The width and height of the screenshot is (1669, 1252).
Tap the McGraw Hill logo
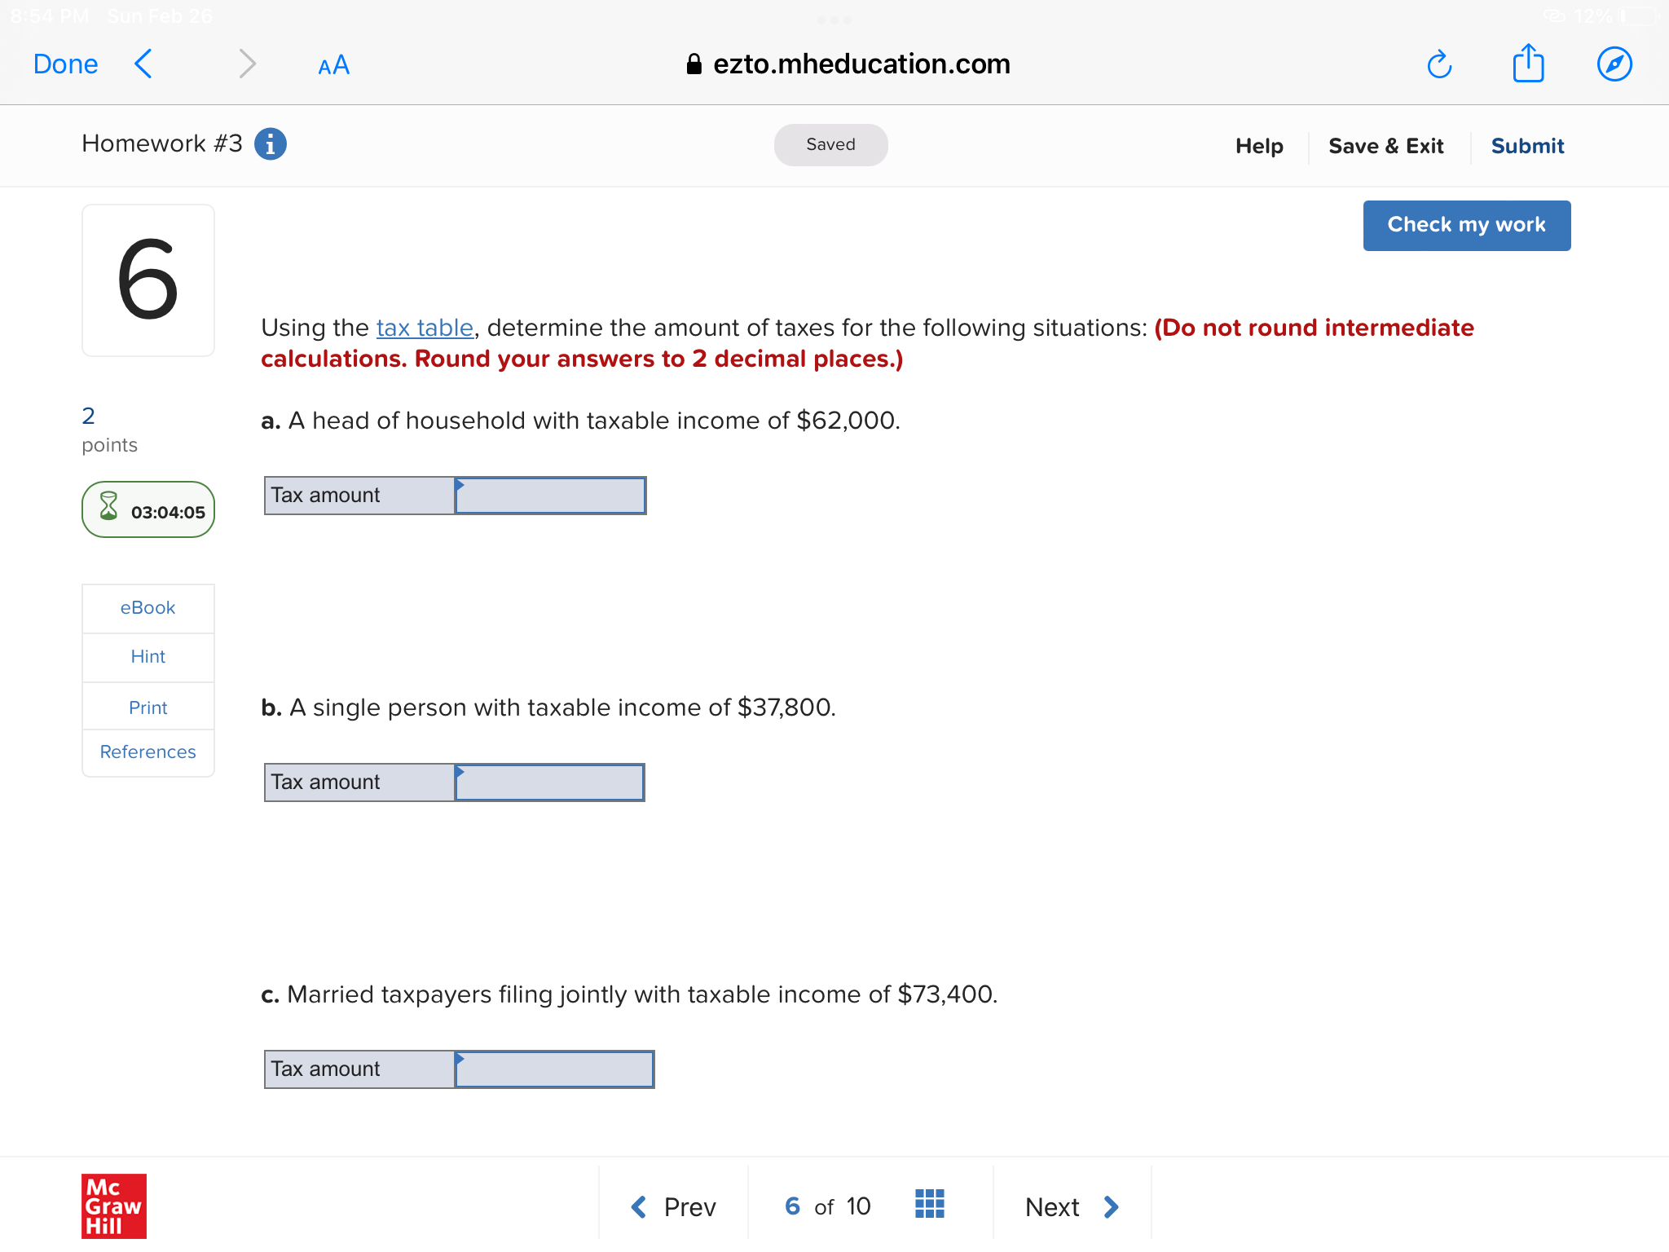coord(113,1207)
